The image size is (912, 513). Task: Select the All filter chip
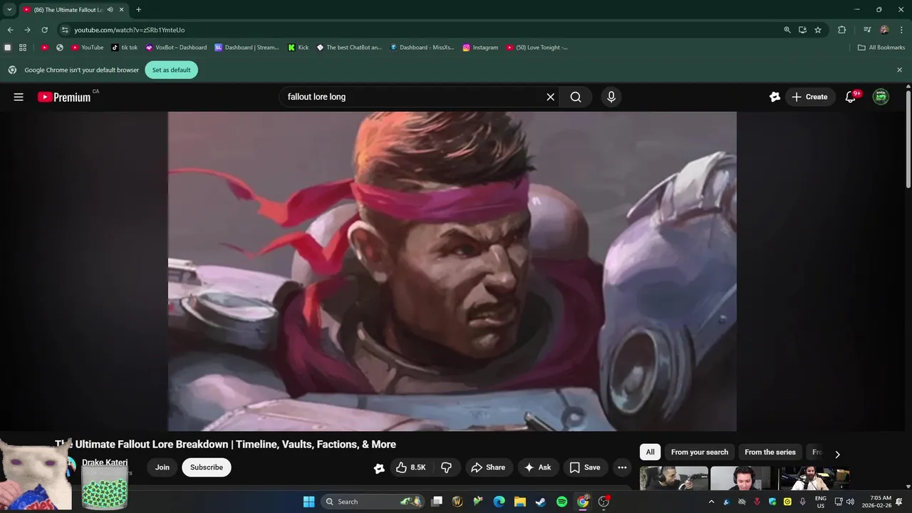[650, 452]
